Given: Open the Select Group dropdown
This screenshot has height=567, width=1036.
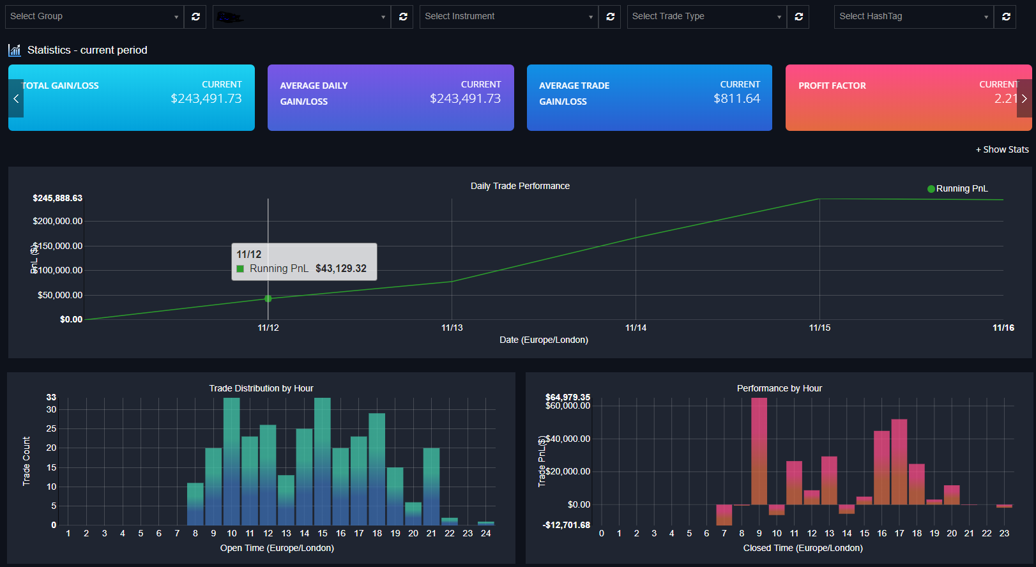Looking at the screenshot, I should coord(95,17).
